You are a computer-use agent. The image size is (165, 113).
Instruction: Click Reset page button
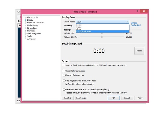pos(81,98)
